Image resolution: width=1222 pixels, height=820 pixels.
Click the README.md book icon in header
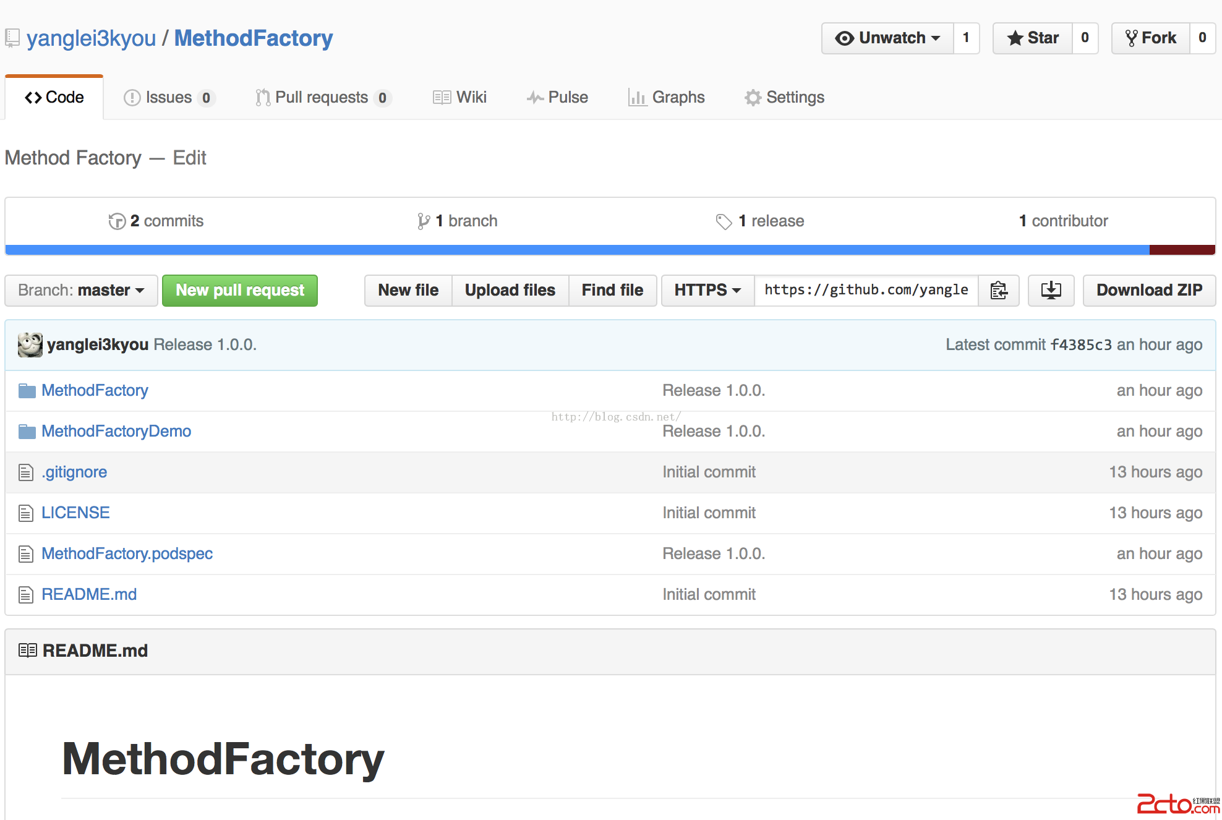[x=27, y=651]
